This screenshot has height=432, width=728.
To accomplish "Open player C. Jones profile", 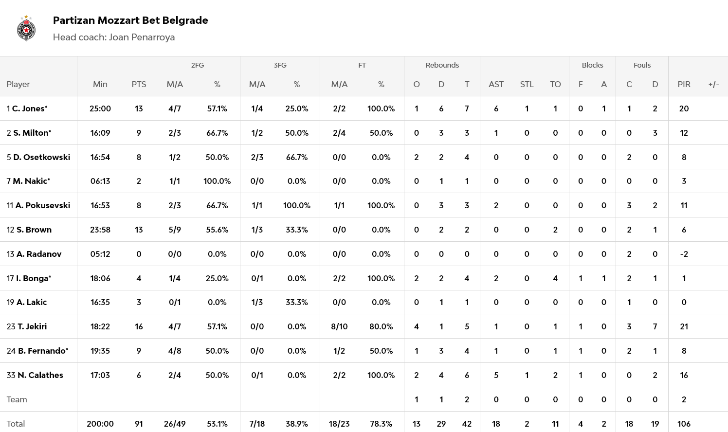I will pyautogui.click(x=29, y=108).
